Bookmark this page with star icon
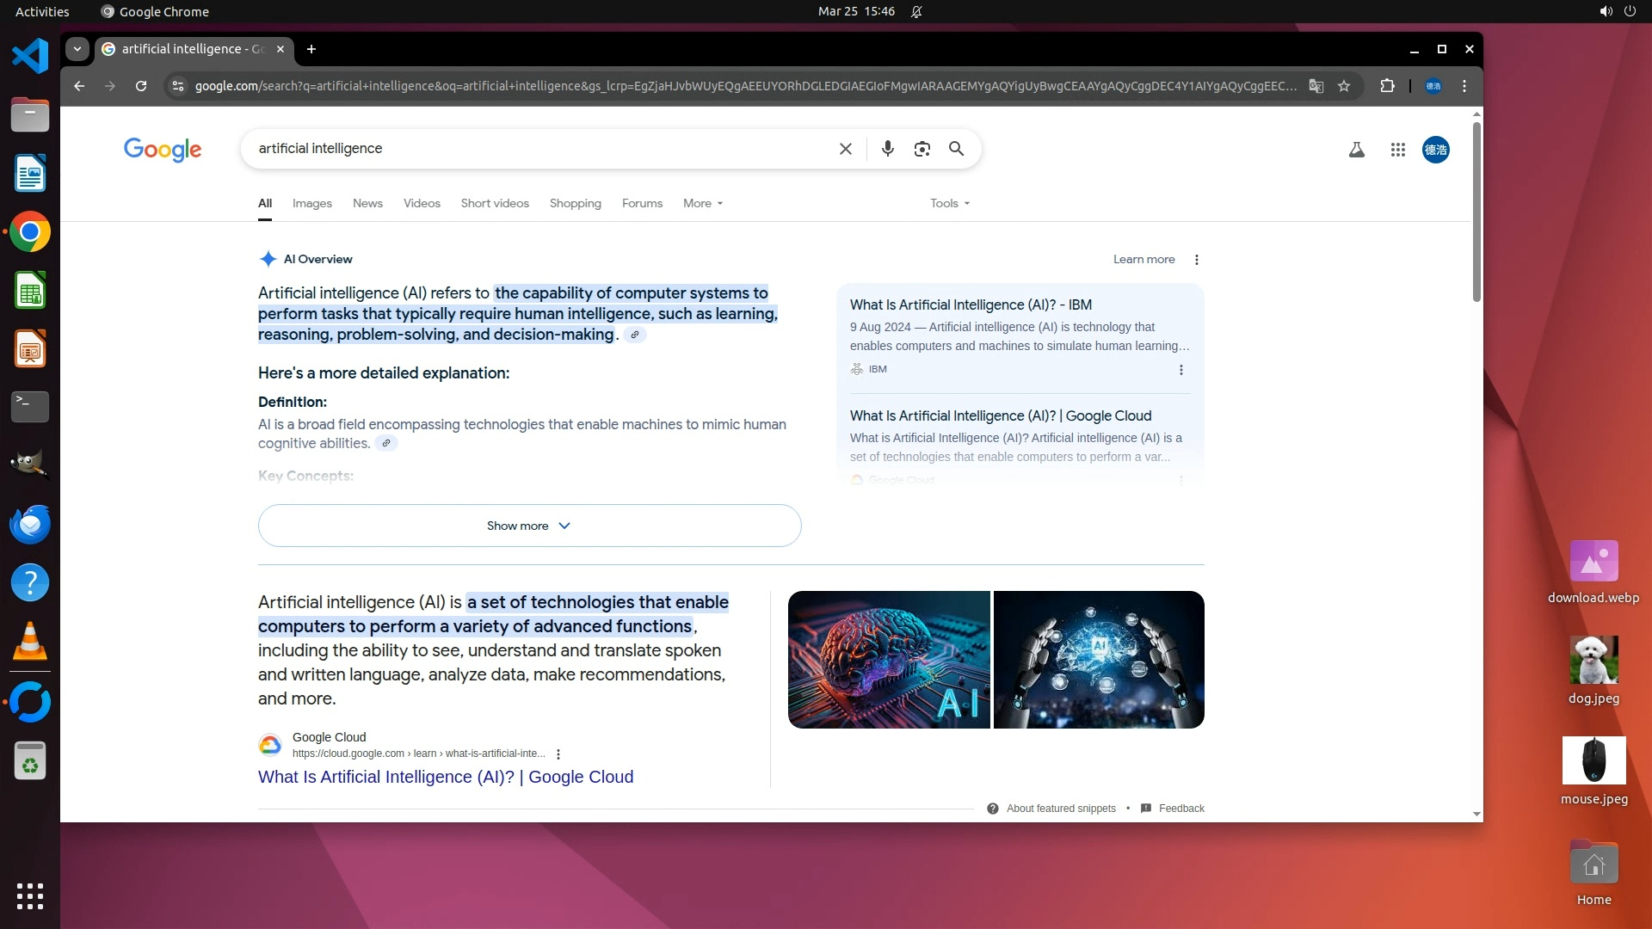Image resolution: width=1652 pixels, height=929 pixels. [1344, 86]
